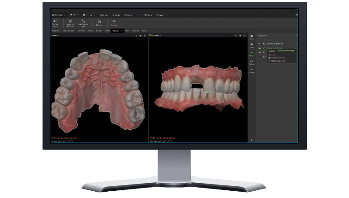
Task: Toggle the white eye of second scan
Action: (x=260, y=53)
